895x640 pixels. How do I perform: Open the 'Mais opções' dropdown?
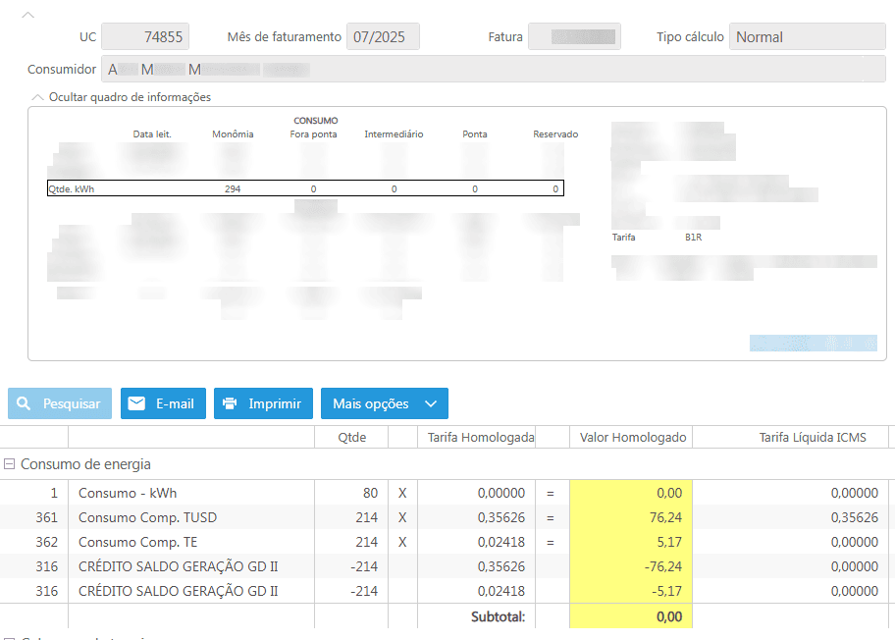tap(384, 403)
